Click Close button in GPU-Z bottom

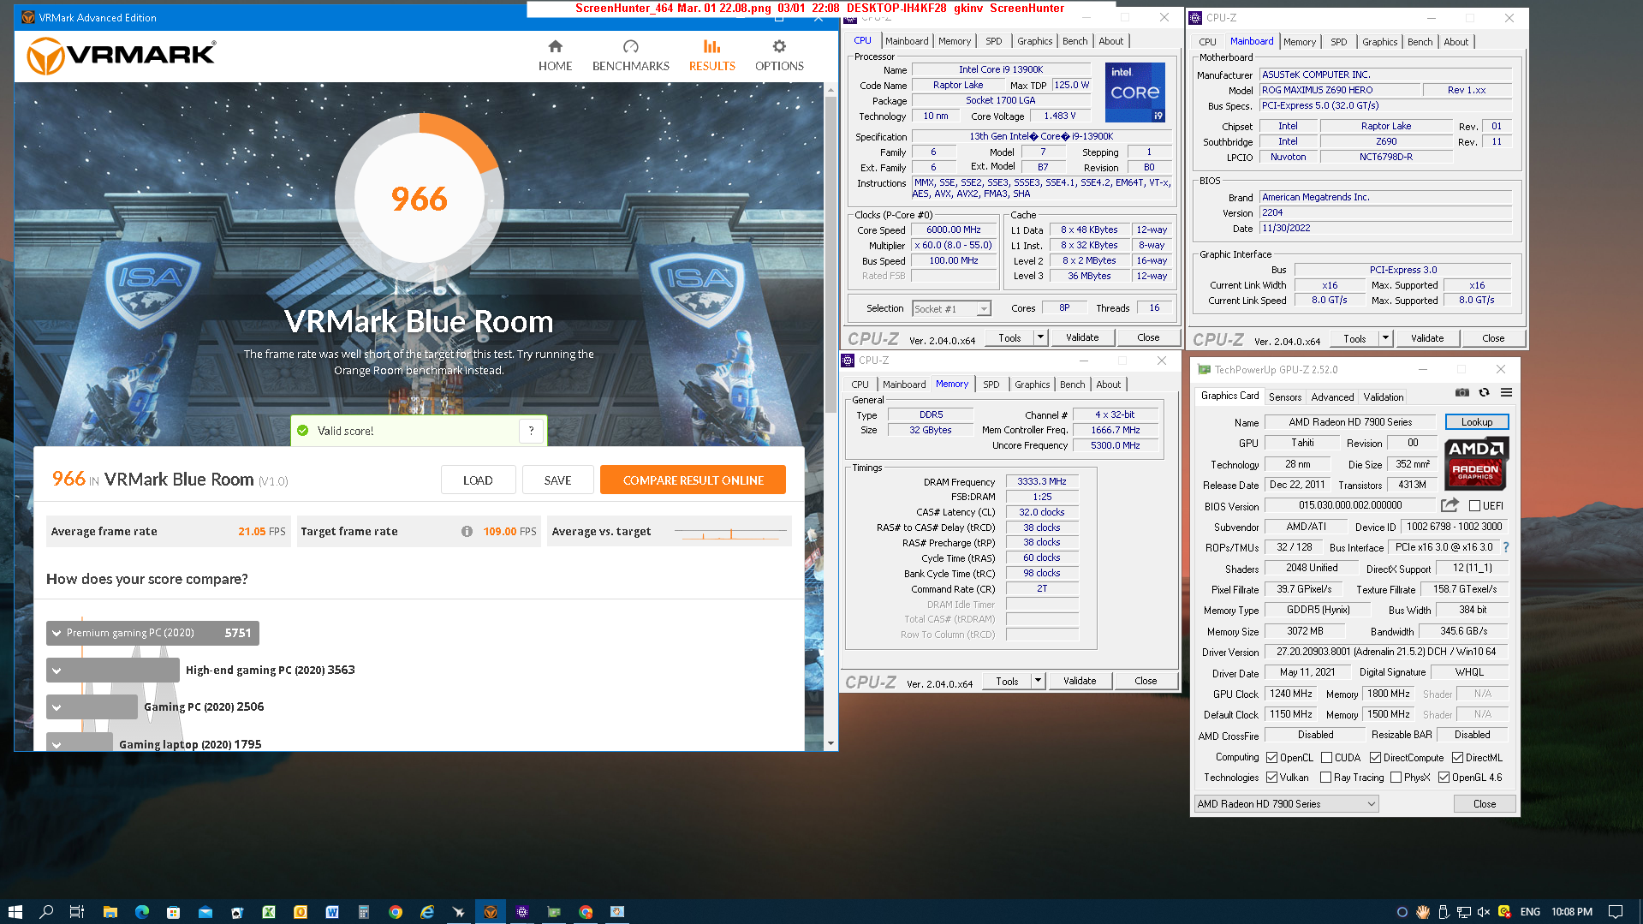1485,803
